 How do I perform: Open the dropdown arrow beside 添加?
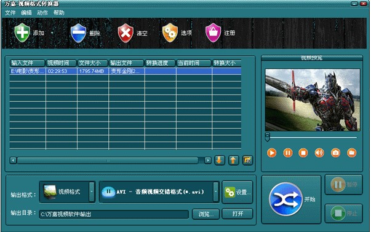[x=52, y=33]
